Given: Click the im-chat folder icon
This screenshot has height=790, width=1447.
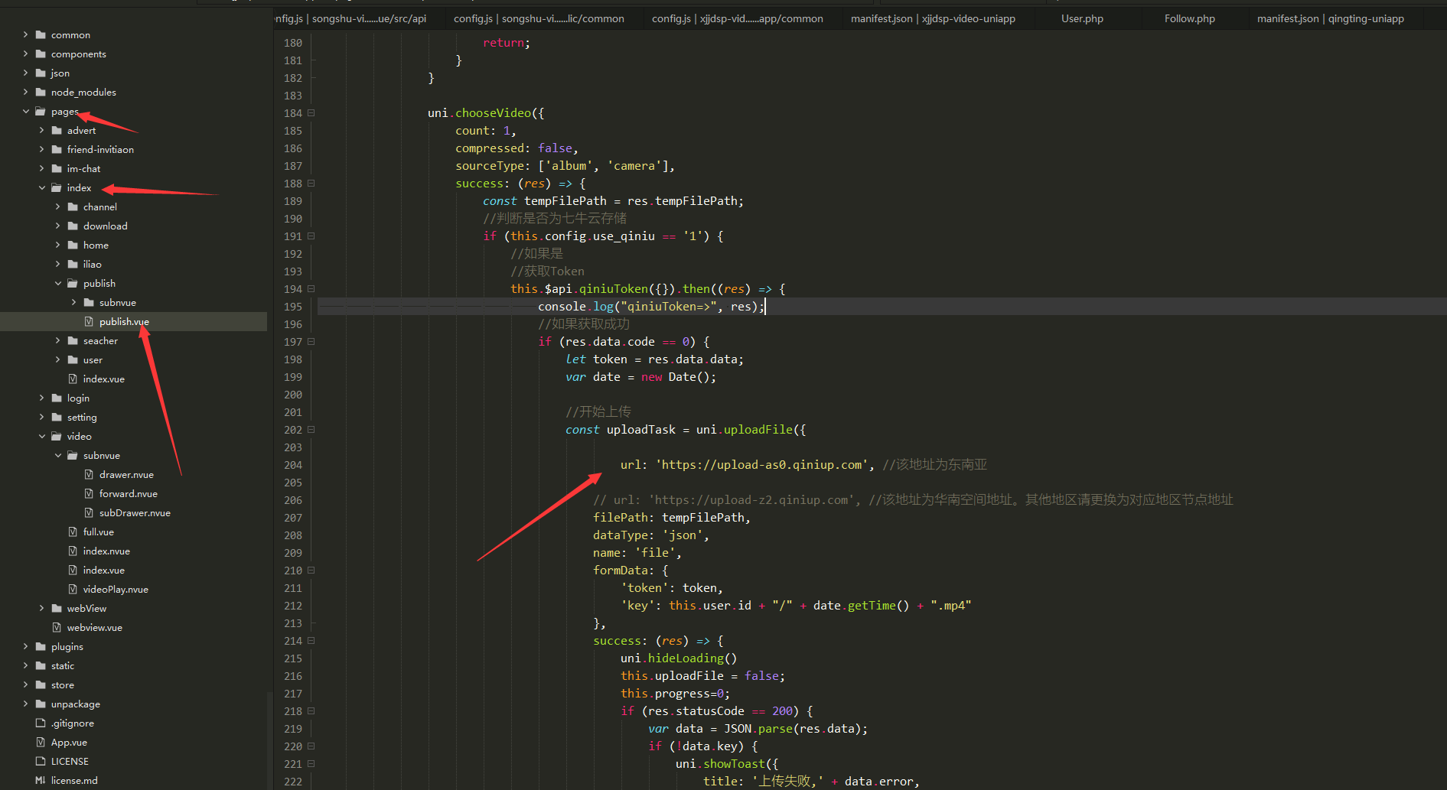Looking at the screenshot, I should coord(57,168).
